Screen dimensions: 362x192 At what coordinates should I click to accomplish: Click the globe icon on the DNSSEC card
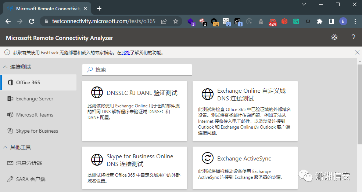pos(97,93)
